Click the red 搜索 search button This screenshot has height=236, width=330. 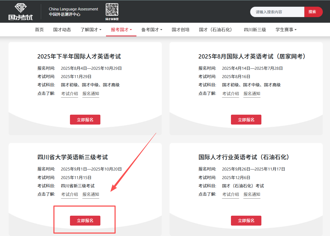(313, 12)
